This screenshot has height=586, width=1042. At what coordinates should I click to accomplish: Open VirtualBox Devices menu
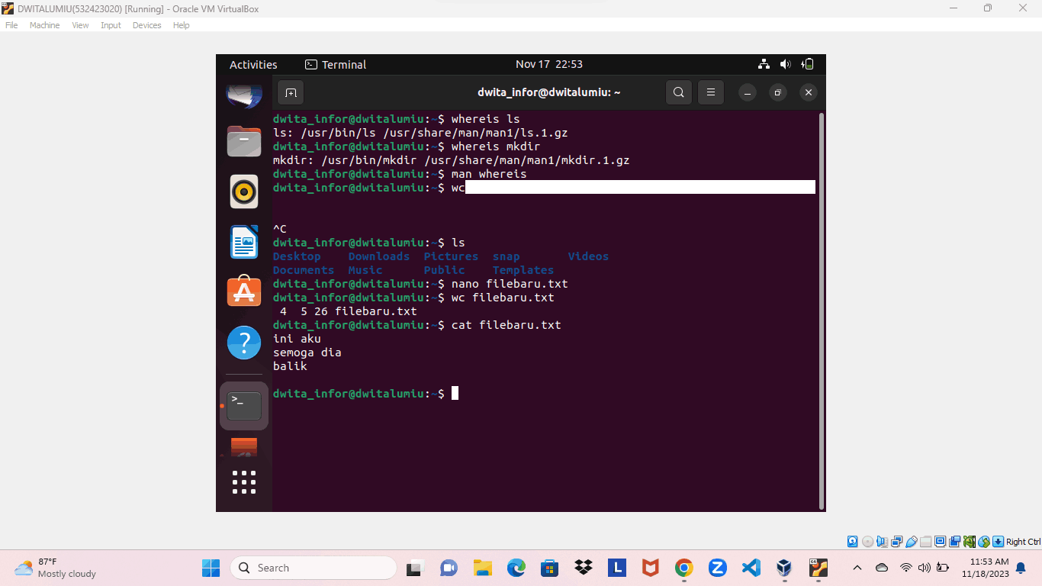pos(146,25)
